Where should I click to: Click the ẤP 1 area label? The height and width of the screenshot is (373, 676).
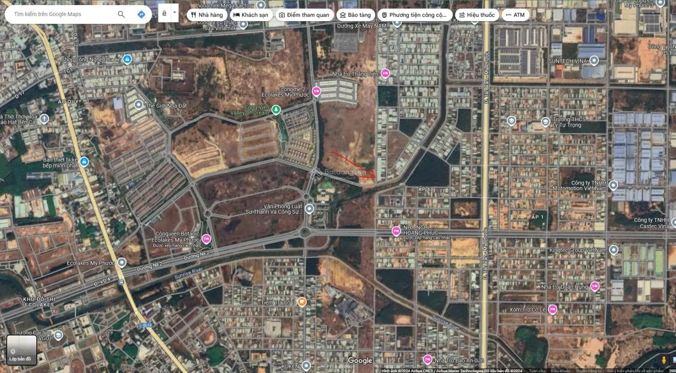537,217
